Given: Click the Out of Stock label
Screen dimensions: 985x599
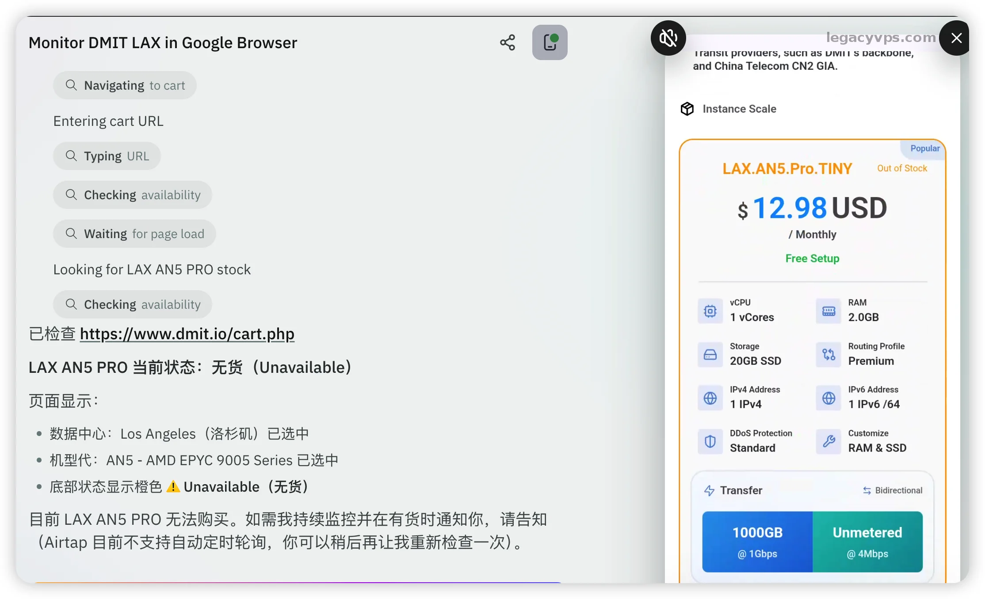Looking at the screenshot, I should (902, 168).
